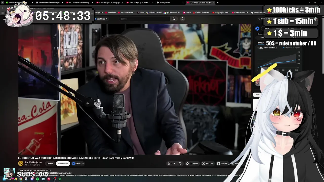Open 'A Silly Playlist For Si...' bookmark
This screenshot has width=324, height=182.
pos(221,12)
